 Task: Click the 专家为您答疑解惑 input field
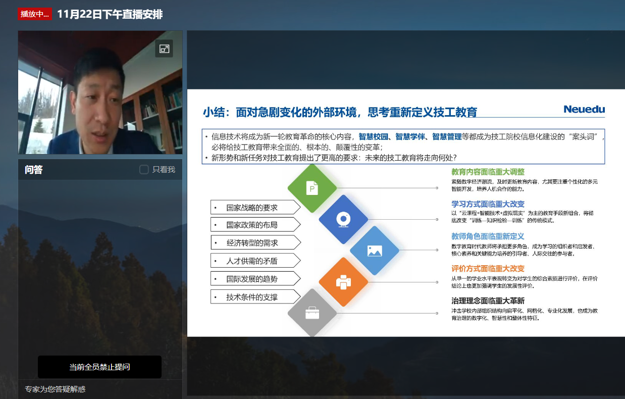tap(100, 389)
